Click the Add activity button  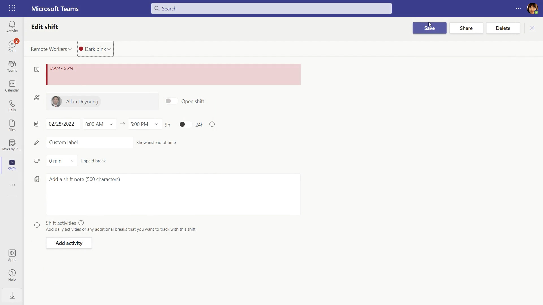tap(69, 243)
